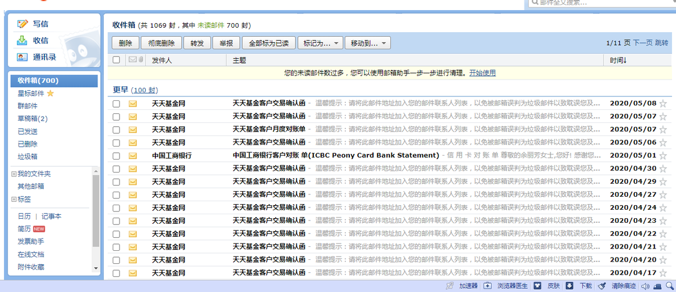Image resolution: width=676 pixels, height=292 pixels.
Task: Click the 收信 receive mail icon
Action: point(23,40)
